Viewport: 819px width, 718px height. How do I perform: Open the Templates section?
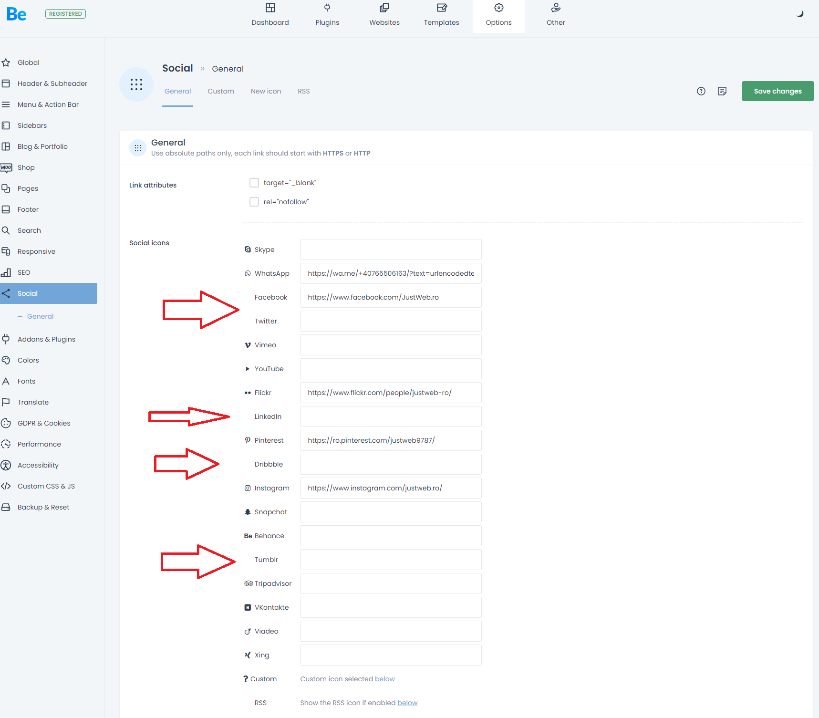click(442, 15)
